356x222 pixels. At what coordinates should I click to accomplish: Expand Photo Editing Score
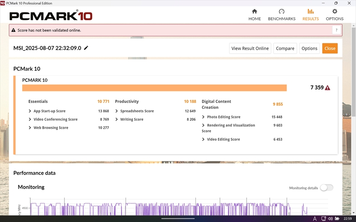point(203,117)
